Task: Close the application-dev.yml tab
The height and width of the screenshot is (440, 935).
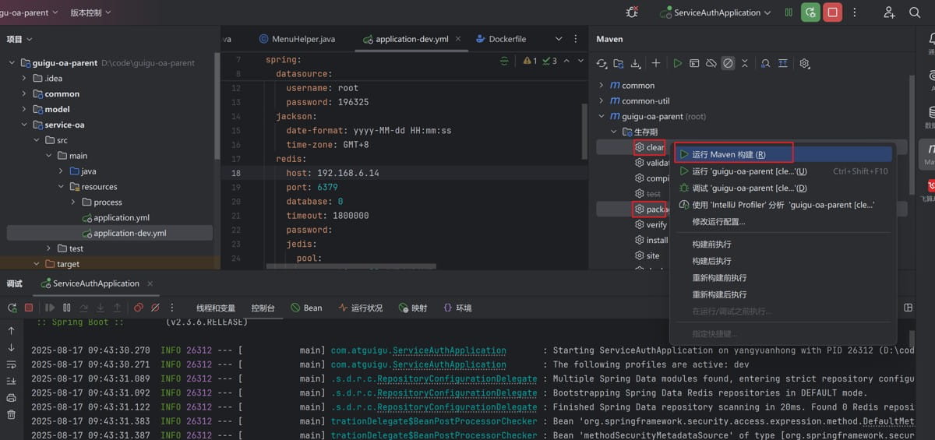Action: (x=458, y=39)
